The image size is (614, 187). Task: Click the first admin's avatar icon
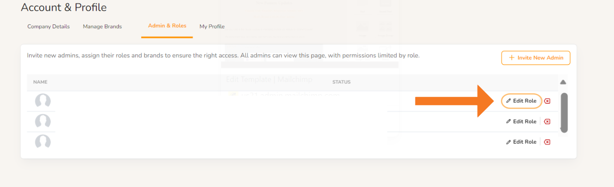43,101
